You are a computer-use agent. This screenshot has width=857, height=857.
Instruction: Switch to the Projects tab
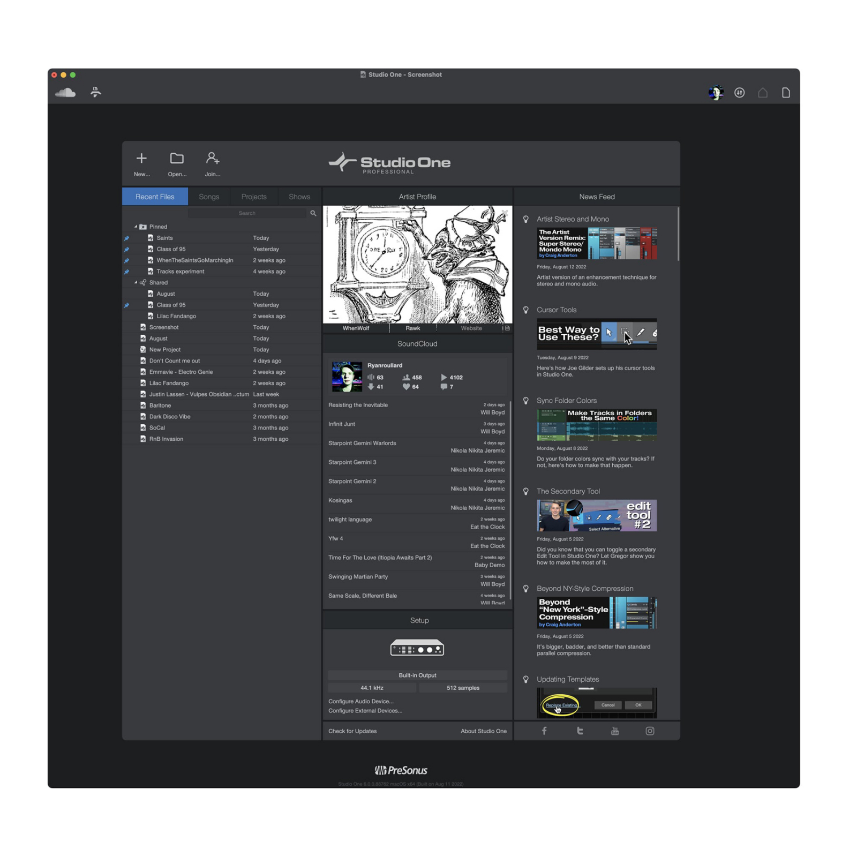(254, 197)
